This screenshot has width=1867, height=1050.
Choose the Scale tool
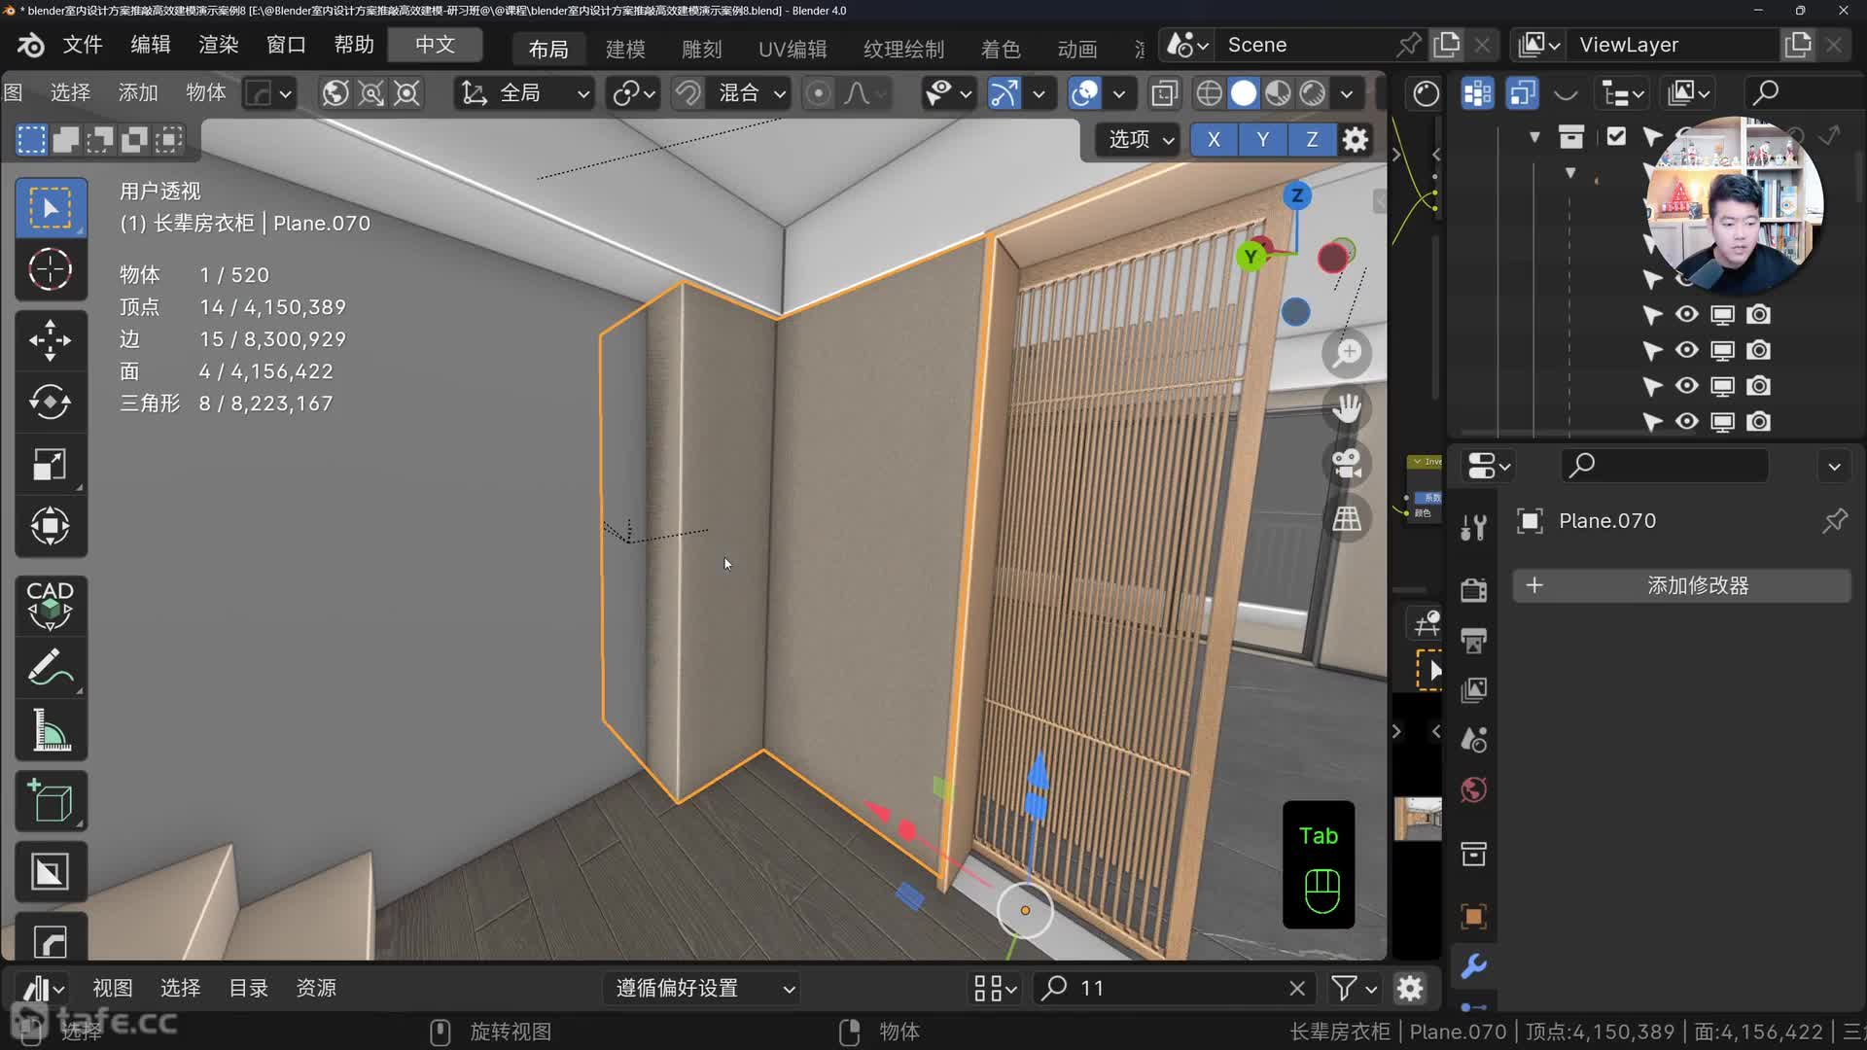(50, 464)
